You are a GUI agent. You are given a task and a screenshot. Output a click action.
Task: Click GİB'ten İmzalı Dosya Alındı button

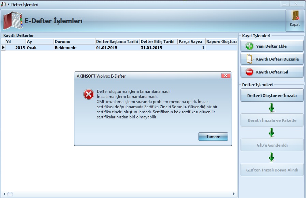(x=272, y=170)
